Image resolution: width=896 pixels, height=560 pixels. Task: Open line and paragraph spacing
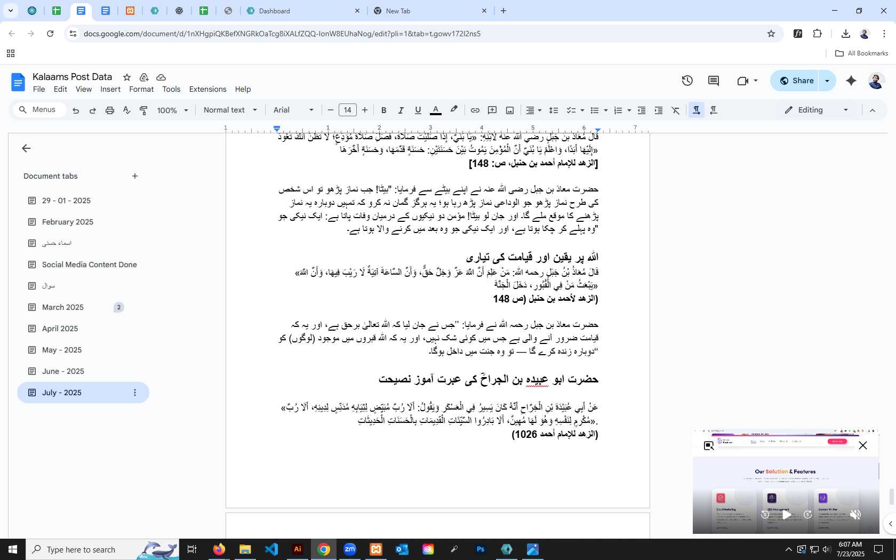(554, 110)
